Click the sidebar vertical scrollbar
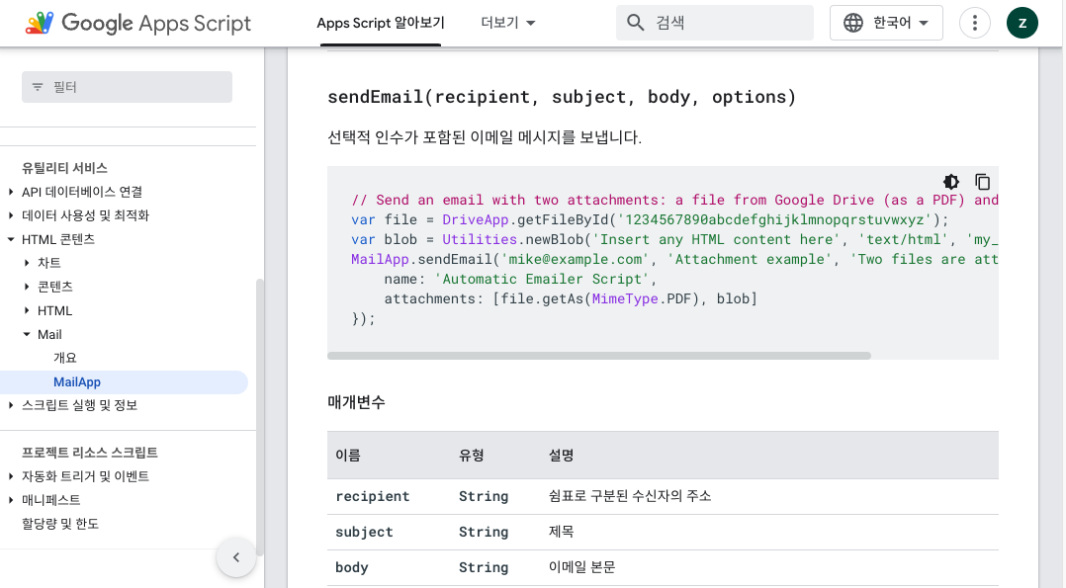 point(259,418)
